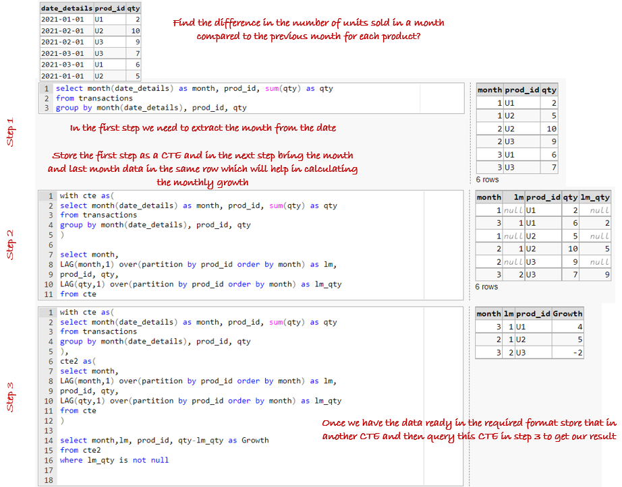Viewport: 622px width, 487px height.
Task: Click the lm column header in Step 2 results
Action: [519, 197]
